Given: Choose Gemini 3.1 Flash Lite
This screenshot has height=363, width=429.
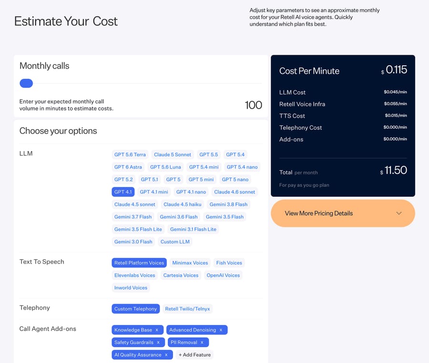Looking at the screenshot, I should click(193, 229).
